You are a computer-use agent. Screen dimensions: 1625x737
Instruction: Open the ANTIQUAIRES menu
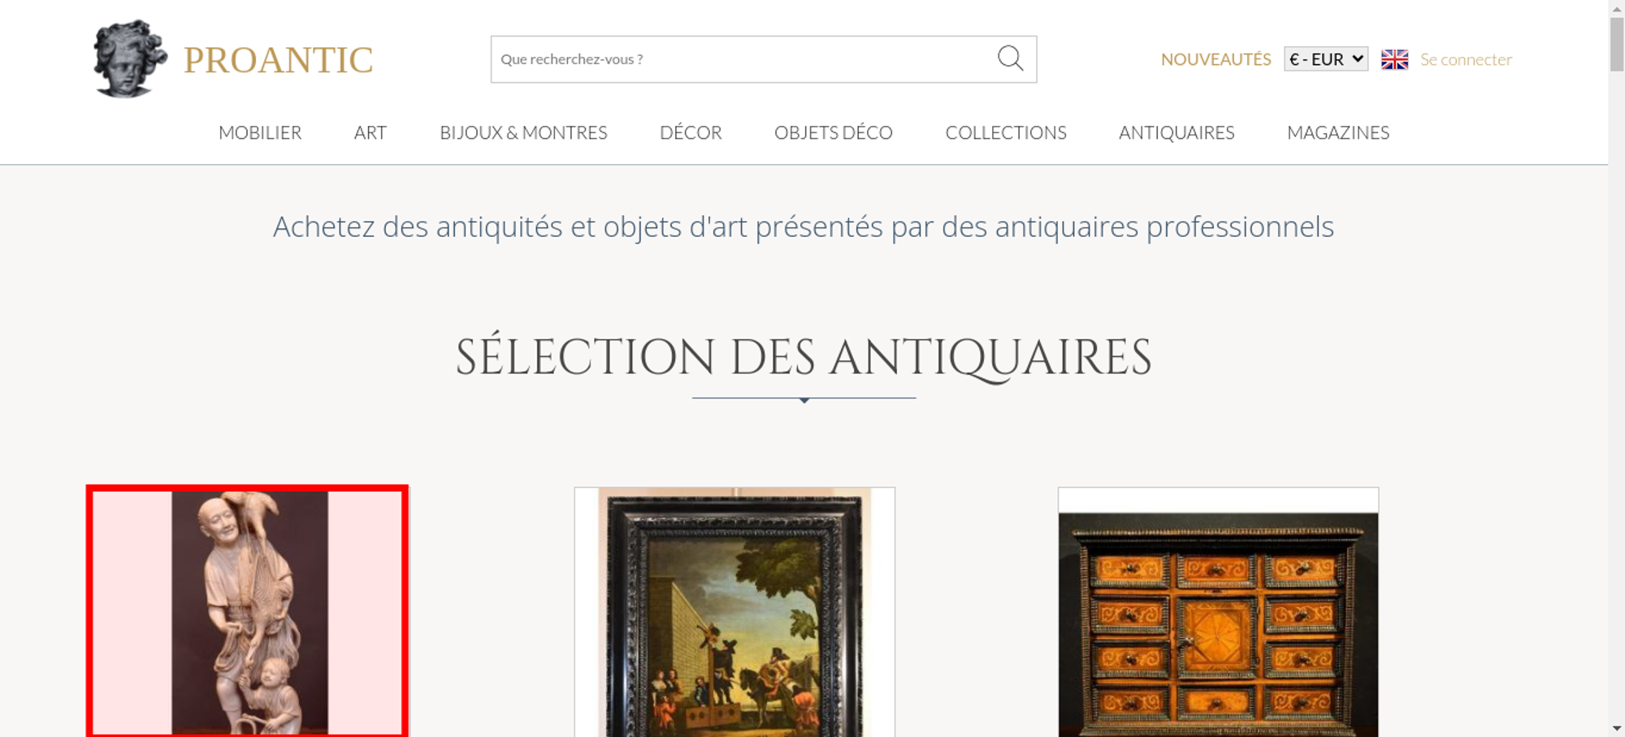tap(1176, 132)
